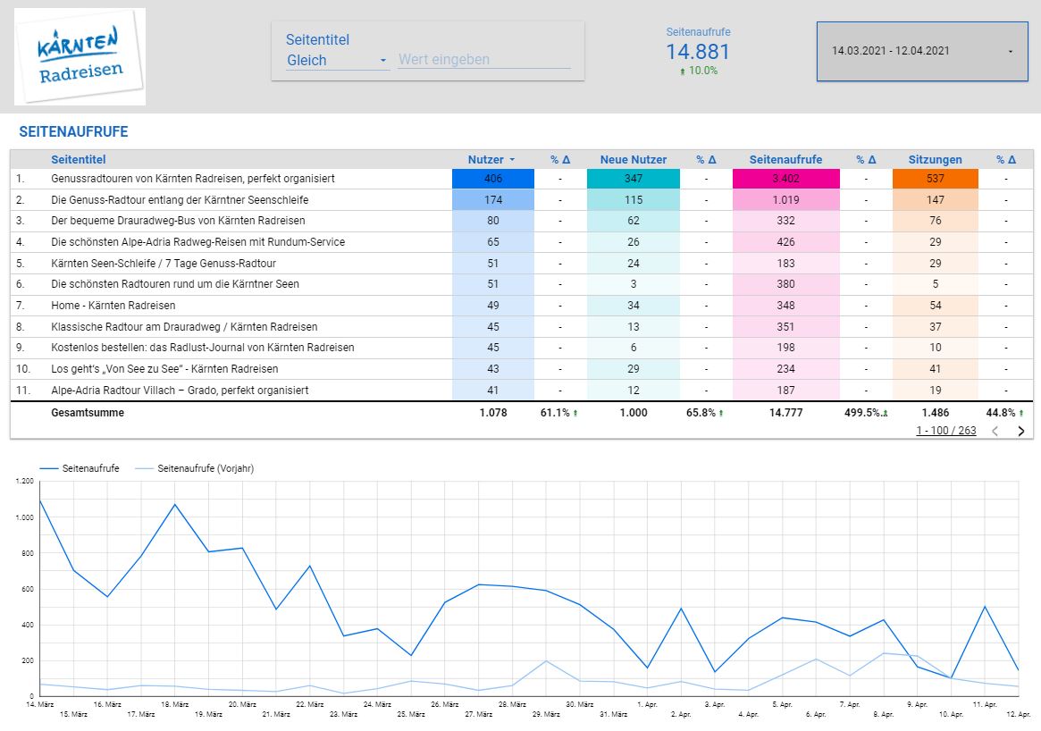The image size is (1041, 731).
Task: Open the date range picker 14.03.2021 - 12.04.2021
Action: 921,51
